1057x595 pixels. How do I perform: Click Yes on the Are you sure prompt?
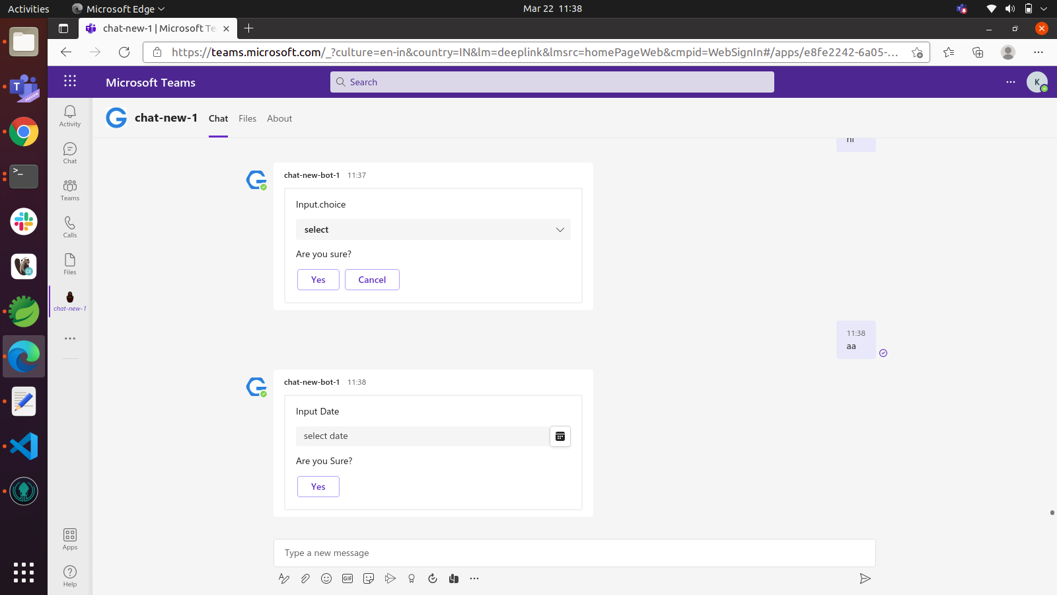[x=318, y=280]
